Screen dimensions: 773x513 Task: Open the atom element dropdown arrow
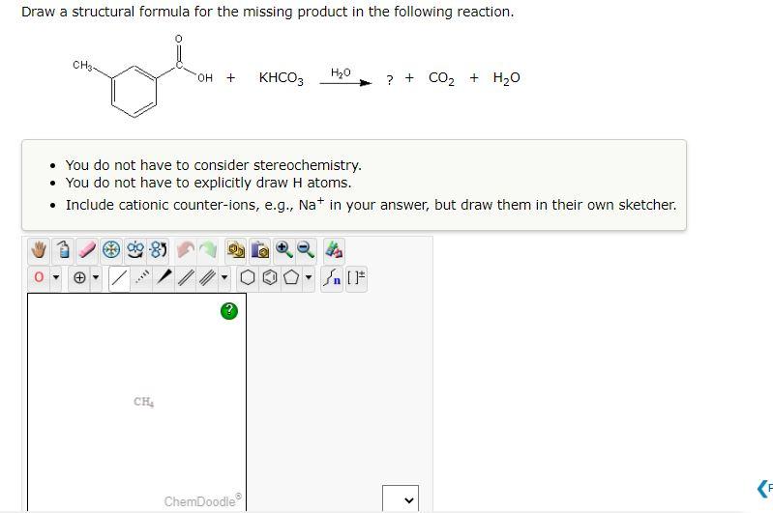pos(56,277)
